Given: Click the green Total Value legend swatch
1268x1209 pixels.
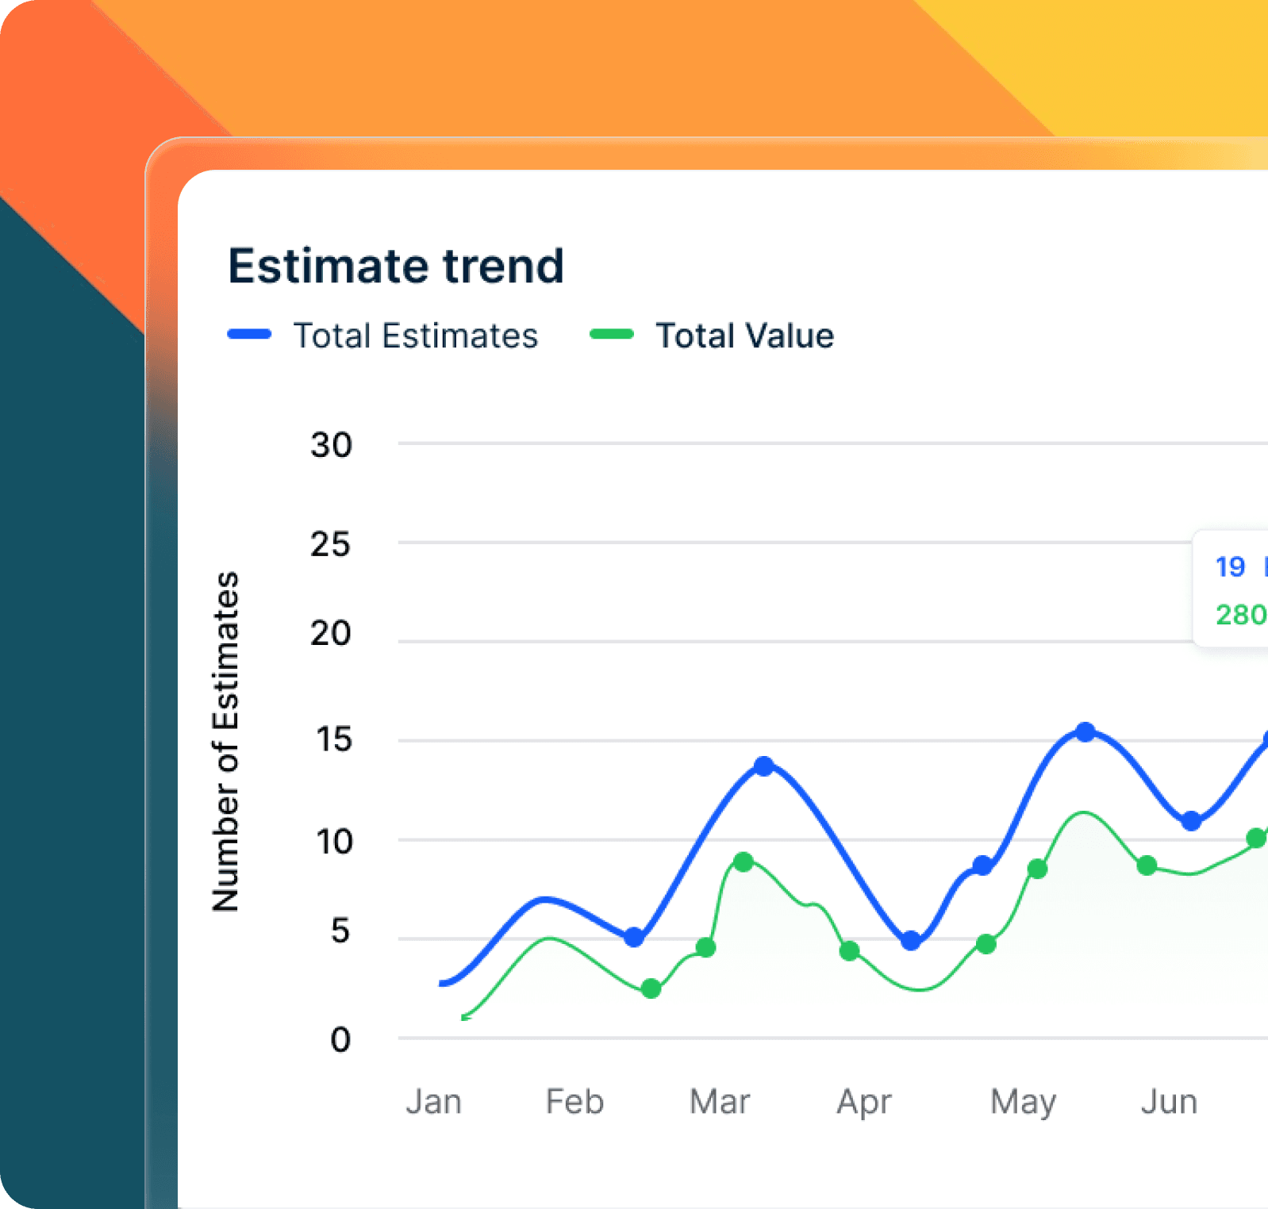Looking at the screenshot, I should coord(612,335).
